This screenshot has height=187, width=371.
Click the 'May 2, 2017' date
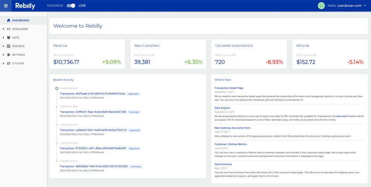221,168
